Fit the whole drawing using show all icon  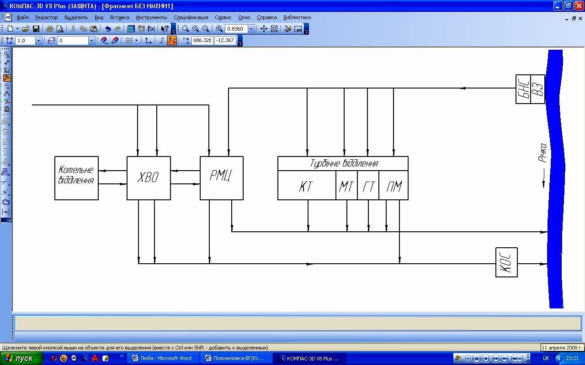pyautogui.click(x=274, y=29)
